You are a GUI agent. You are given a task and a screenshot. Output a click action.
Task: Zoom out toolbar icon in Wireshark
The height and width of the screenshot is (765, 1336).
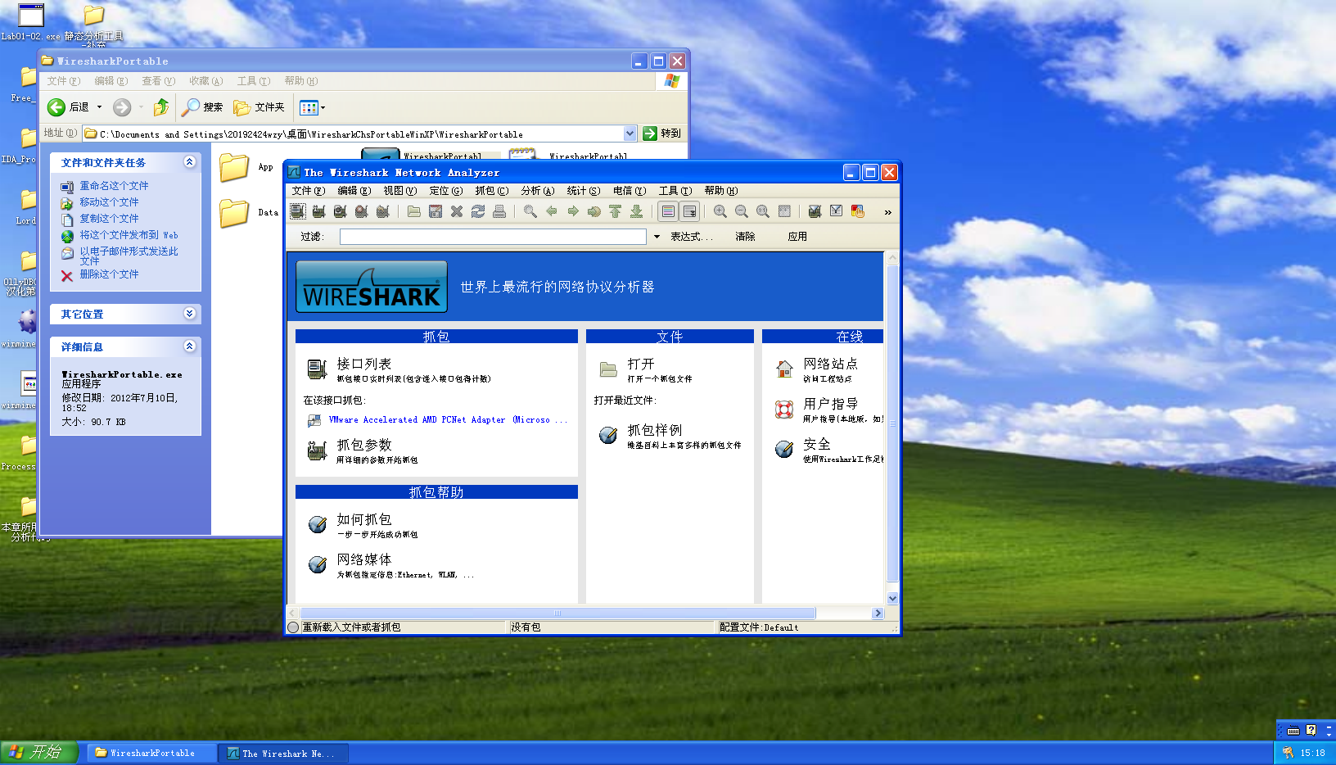pyautogui.click(x=742, y=211)
